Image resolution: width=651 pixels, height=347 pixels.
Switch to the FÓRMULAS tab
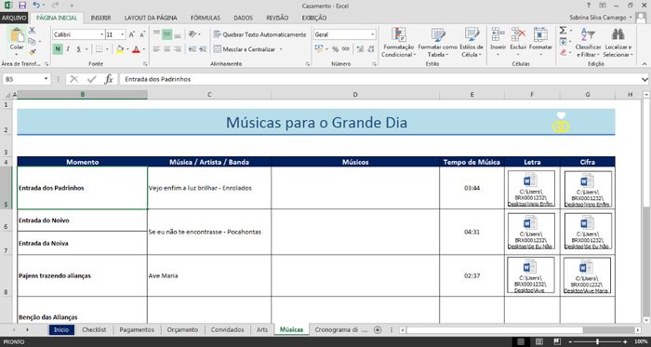(x=206, y=18)
